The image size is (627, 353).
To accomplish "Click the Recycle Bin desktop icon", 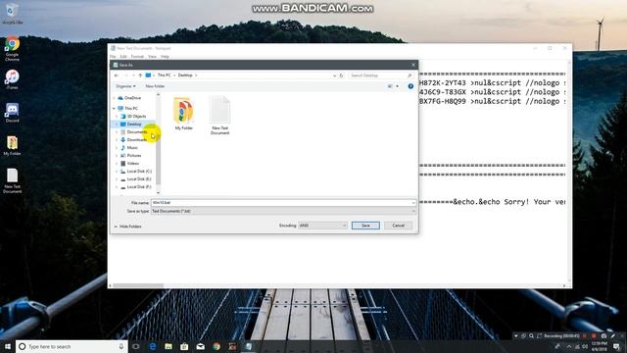I will [x=13, y=14].
